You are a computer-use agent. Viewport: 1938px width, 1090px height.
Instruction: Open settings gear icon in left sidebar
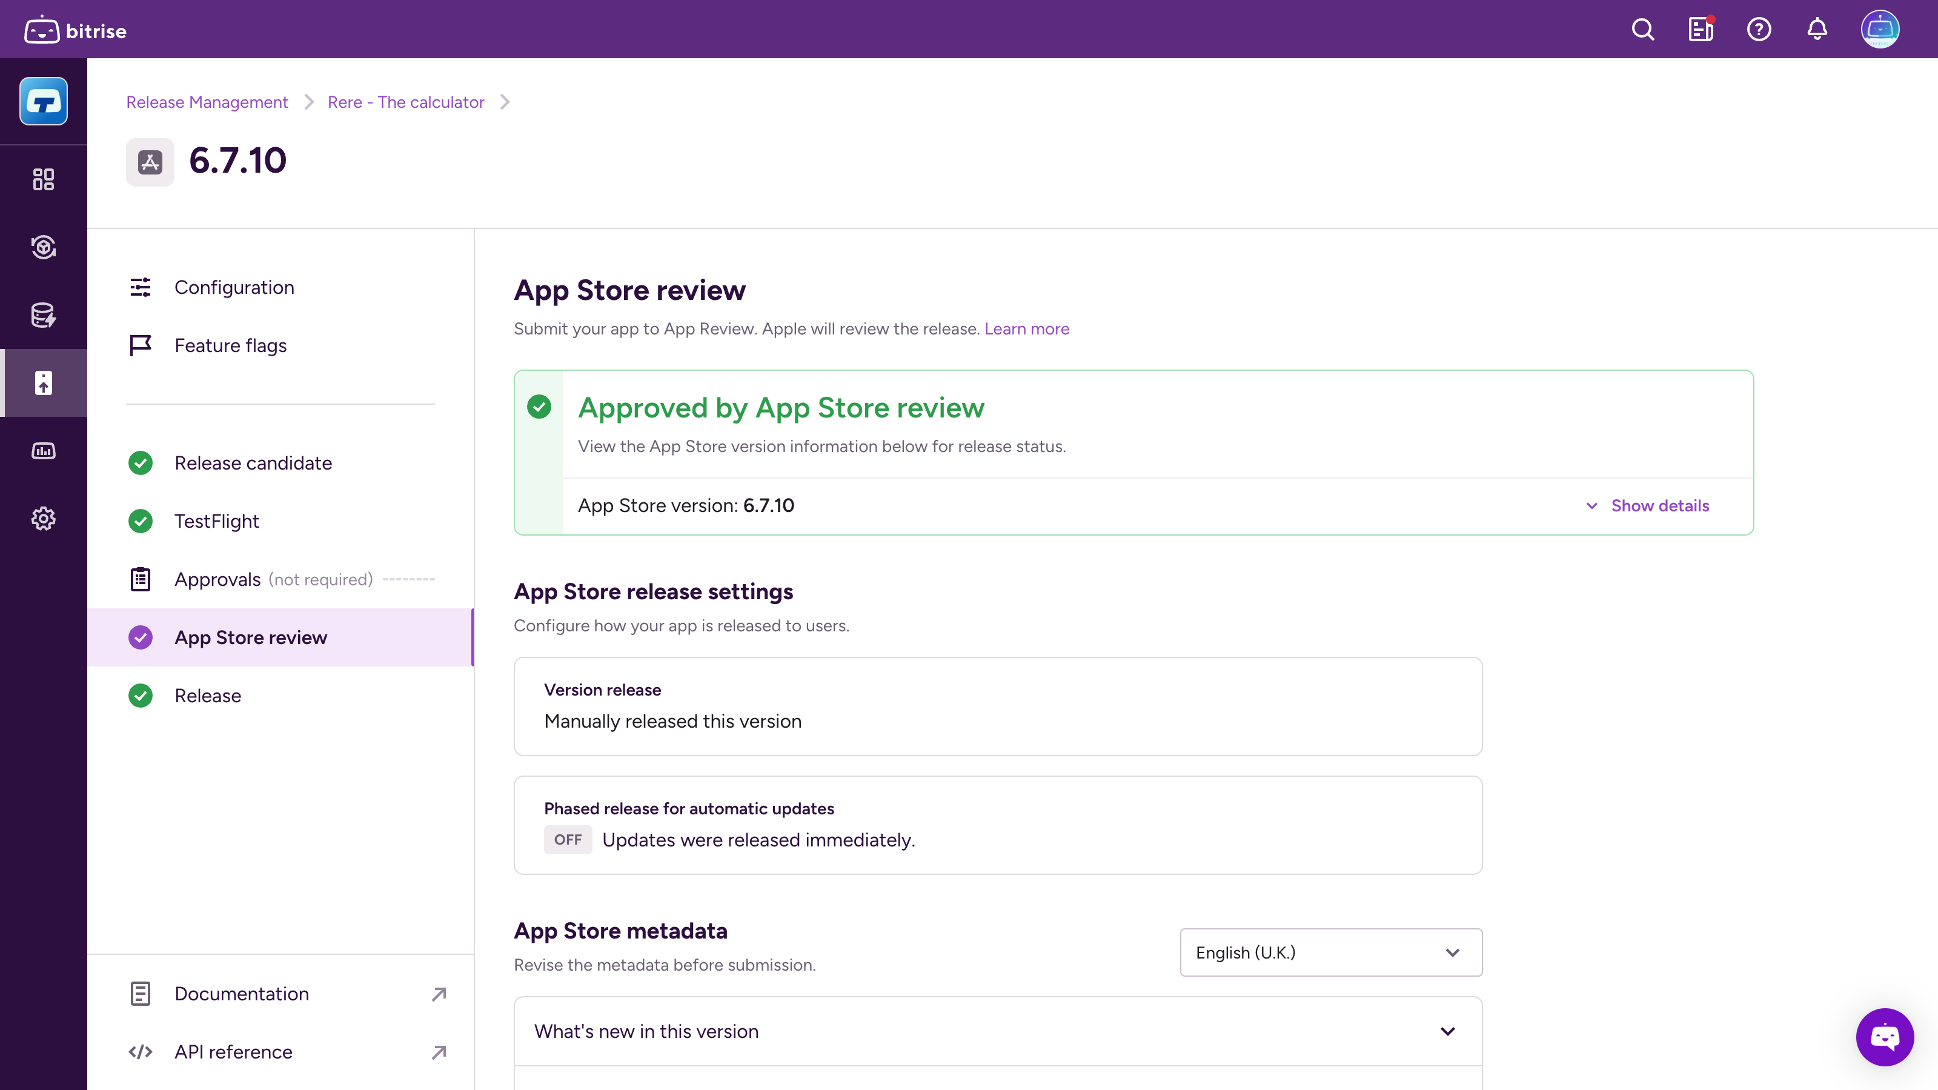coord(44,518)
